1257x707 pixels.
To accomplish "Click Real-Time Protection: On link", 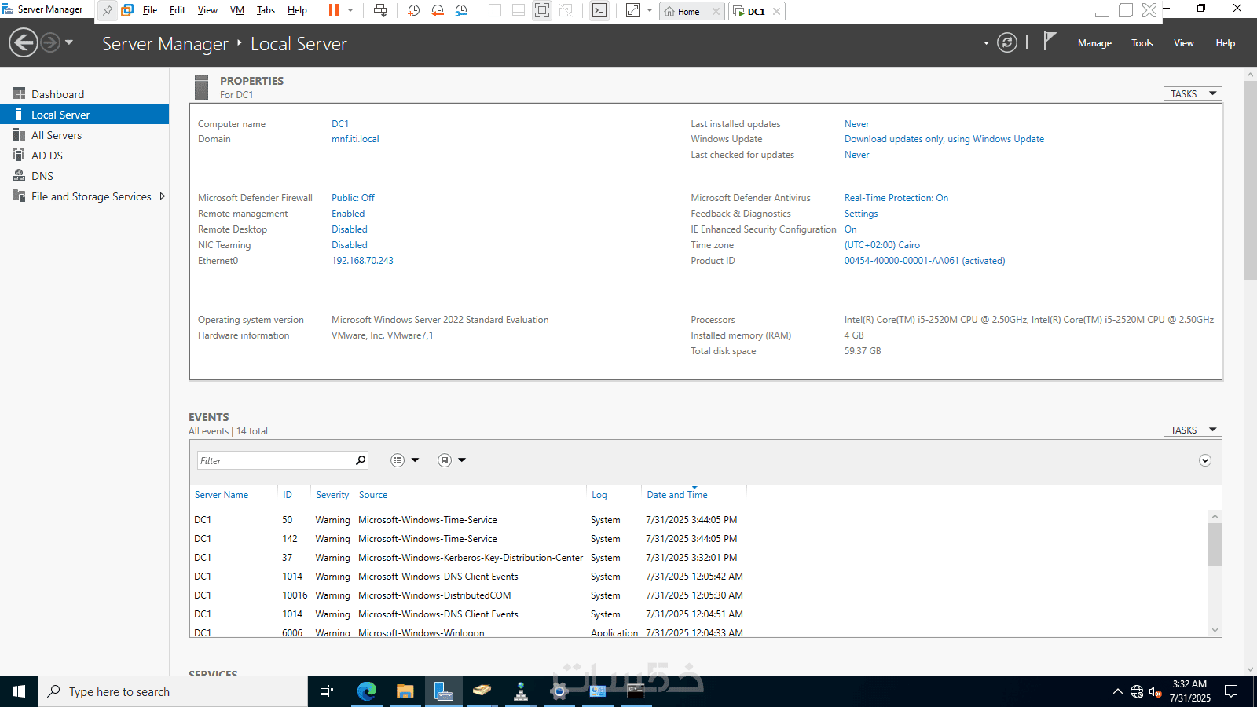I will (896, 198).
